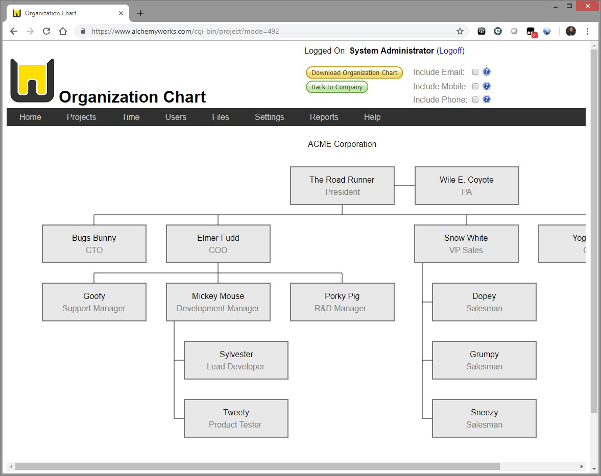The height and width of the screenshot is (476, 601).
Task: Click the vertical scrollbar up arrow
Action: coord(594,45)
